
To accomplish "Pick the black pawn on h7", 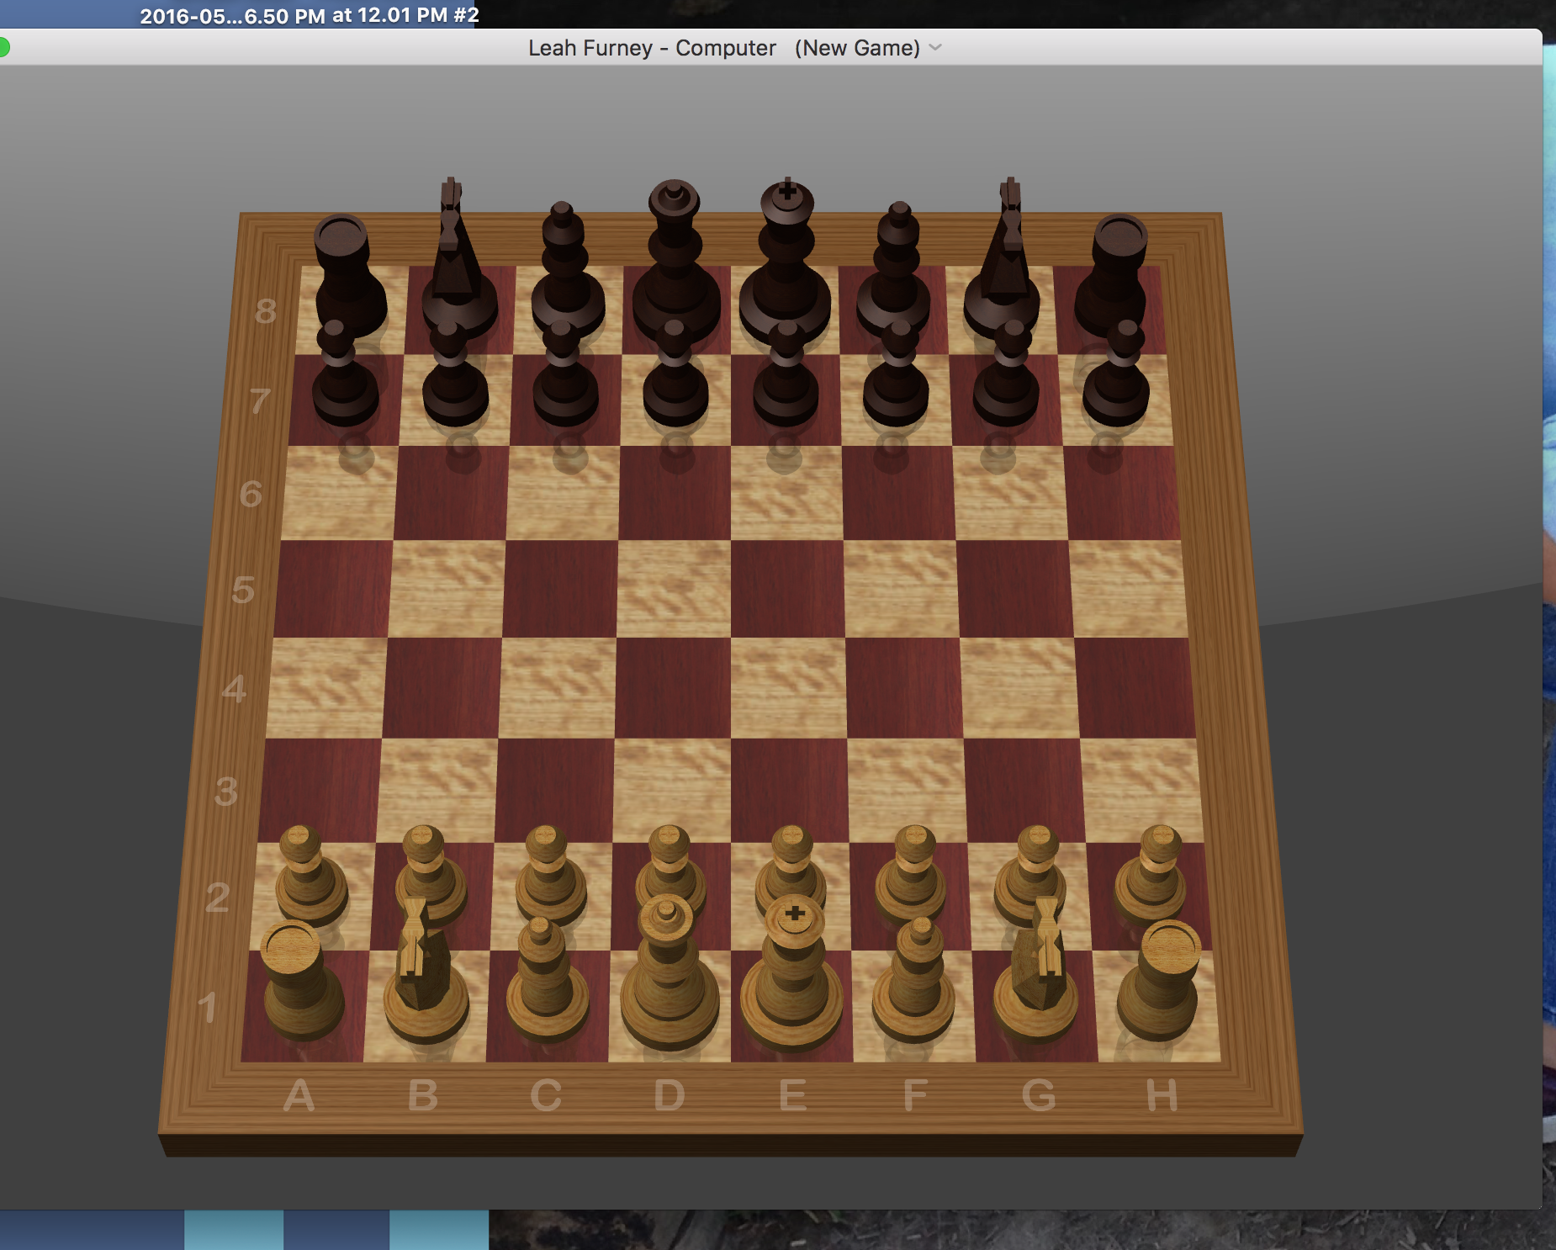I will click(x=1117, y=374).
